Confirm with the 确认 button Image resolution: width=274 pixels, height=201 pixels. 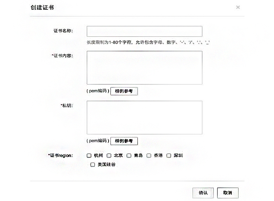(203, 193)
